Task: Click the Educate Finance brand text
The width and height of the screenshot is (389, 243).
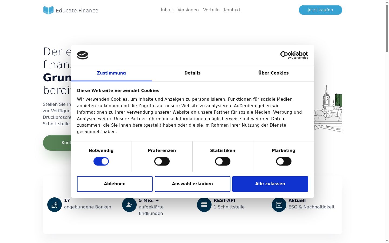Action: click(x=77, y=11)
